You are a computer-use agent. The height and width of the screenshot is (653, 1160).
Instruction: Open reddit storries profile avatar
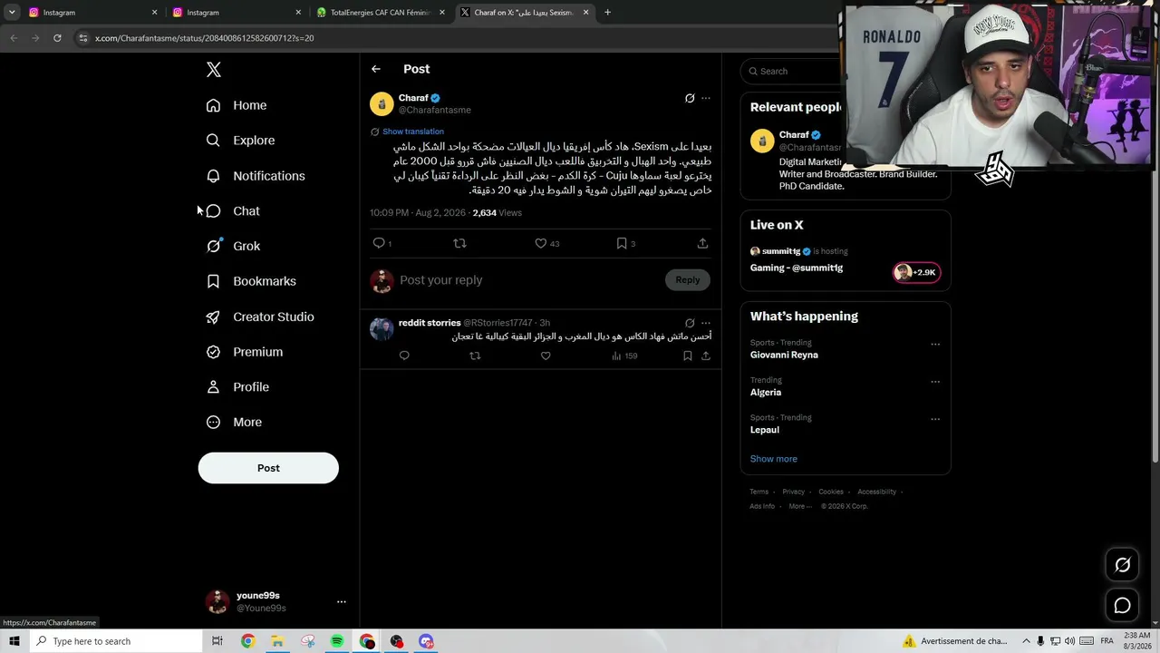tap(382, 328)
